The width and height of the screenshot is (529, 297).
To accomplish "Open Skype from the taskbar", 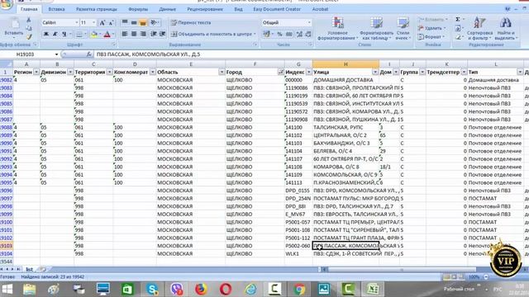I will pyautogui.click(x=152, y=289).
